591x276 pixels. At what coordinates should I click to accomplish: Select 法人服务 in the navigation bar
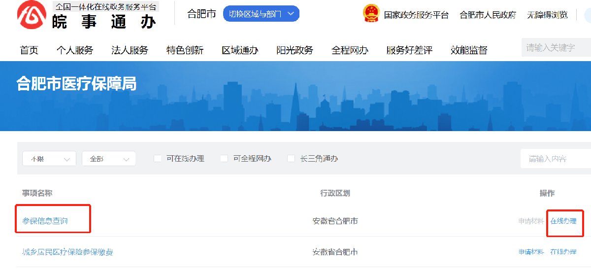click(x=130, y=50)
